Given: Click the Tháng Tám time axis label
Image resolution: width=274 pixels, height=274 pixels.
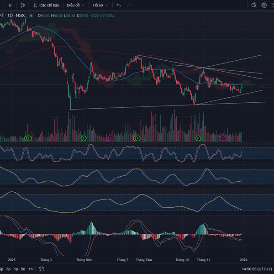Looking at the screenshot, I should [144, 260].
